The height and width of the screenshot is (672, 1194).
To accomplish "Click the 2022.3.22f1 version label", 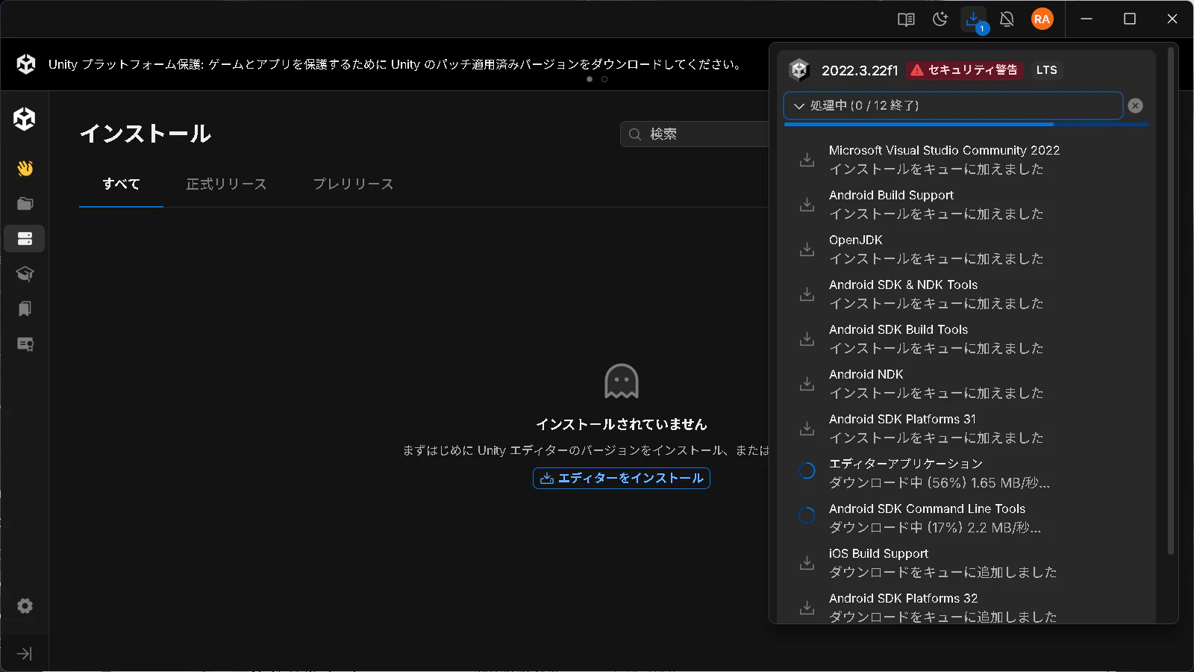I will (860, 70).
